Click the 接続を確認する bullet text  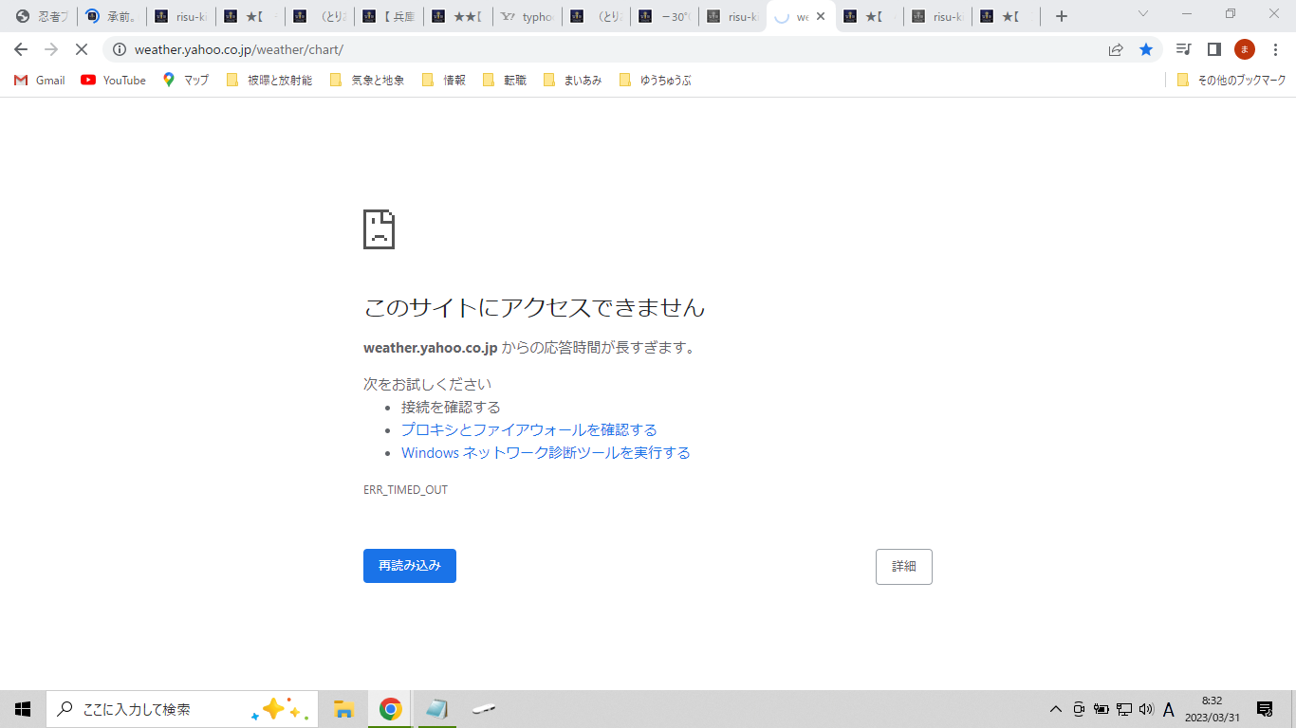[451, 407]
